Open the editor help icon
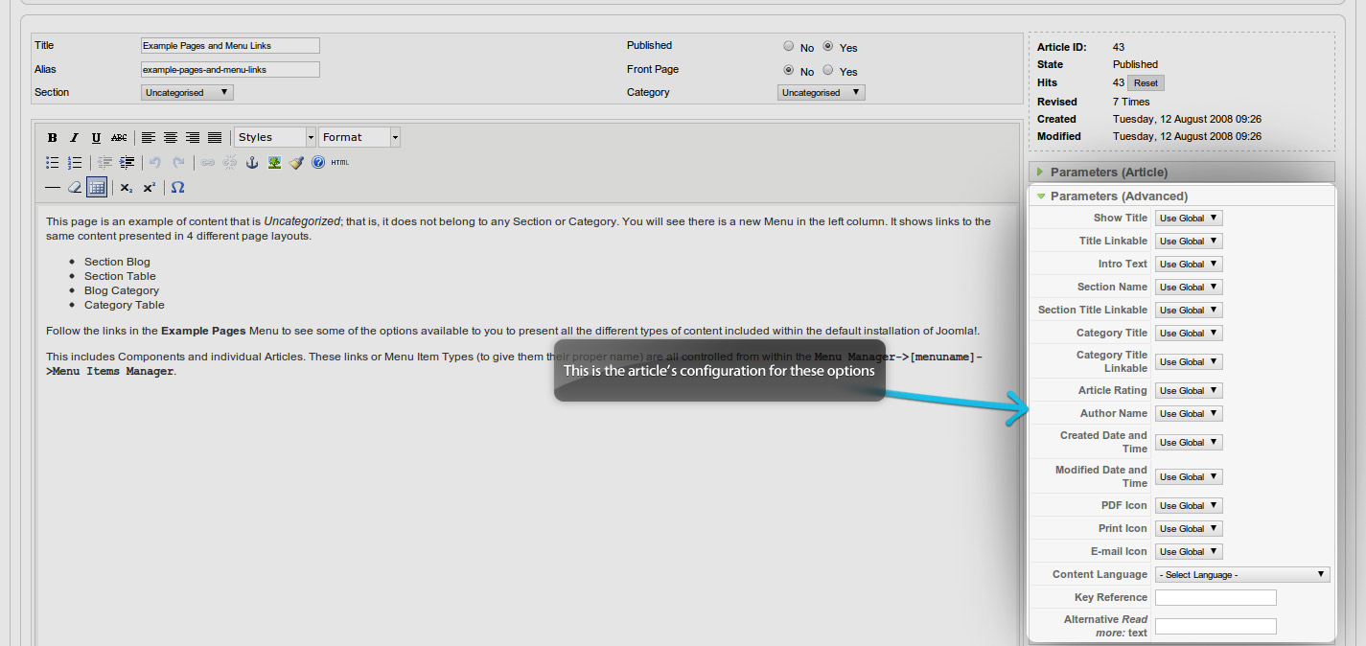Image resolution: width=1366 pixels, height=646 pixels. click(x=318, y=163)
